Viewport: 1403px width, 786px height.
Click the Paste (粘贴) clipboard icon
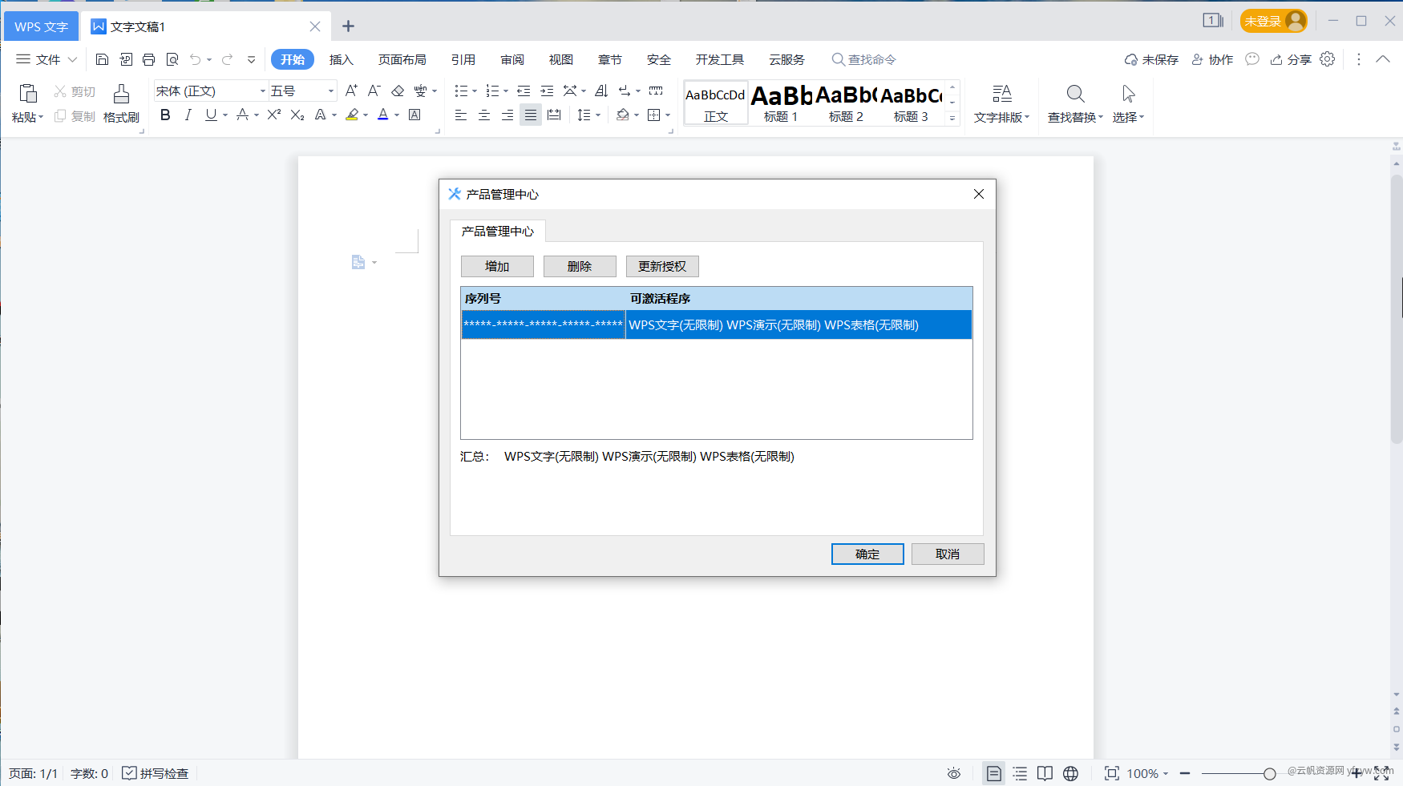coord(28,94)
